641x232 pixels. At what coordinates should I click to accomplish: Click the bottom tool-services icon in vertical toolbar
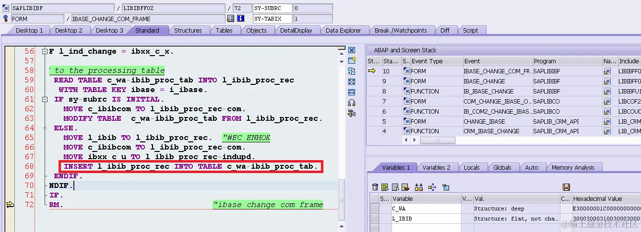(352, 113)
